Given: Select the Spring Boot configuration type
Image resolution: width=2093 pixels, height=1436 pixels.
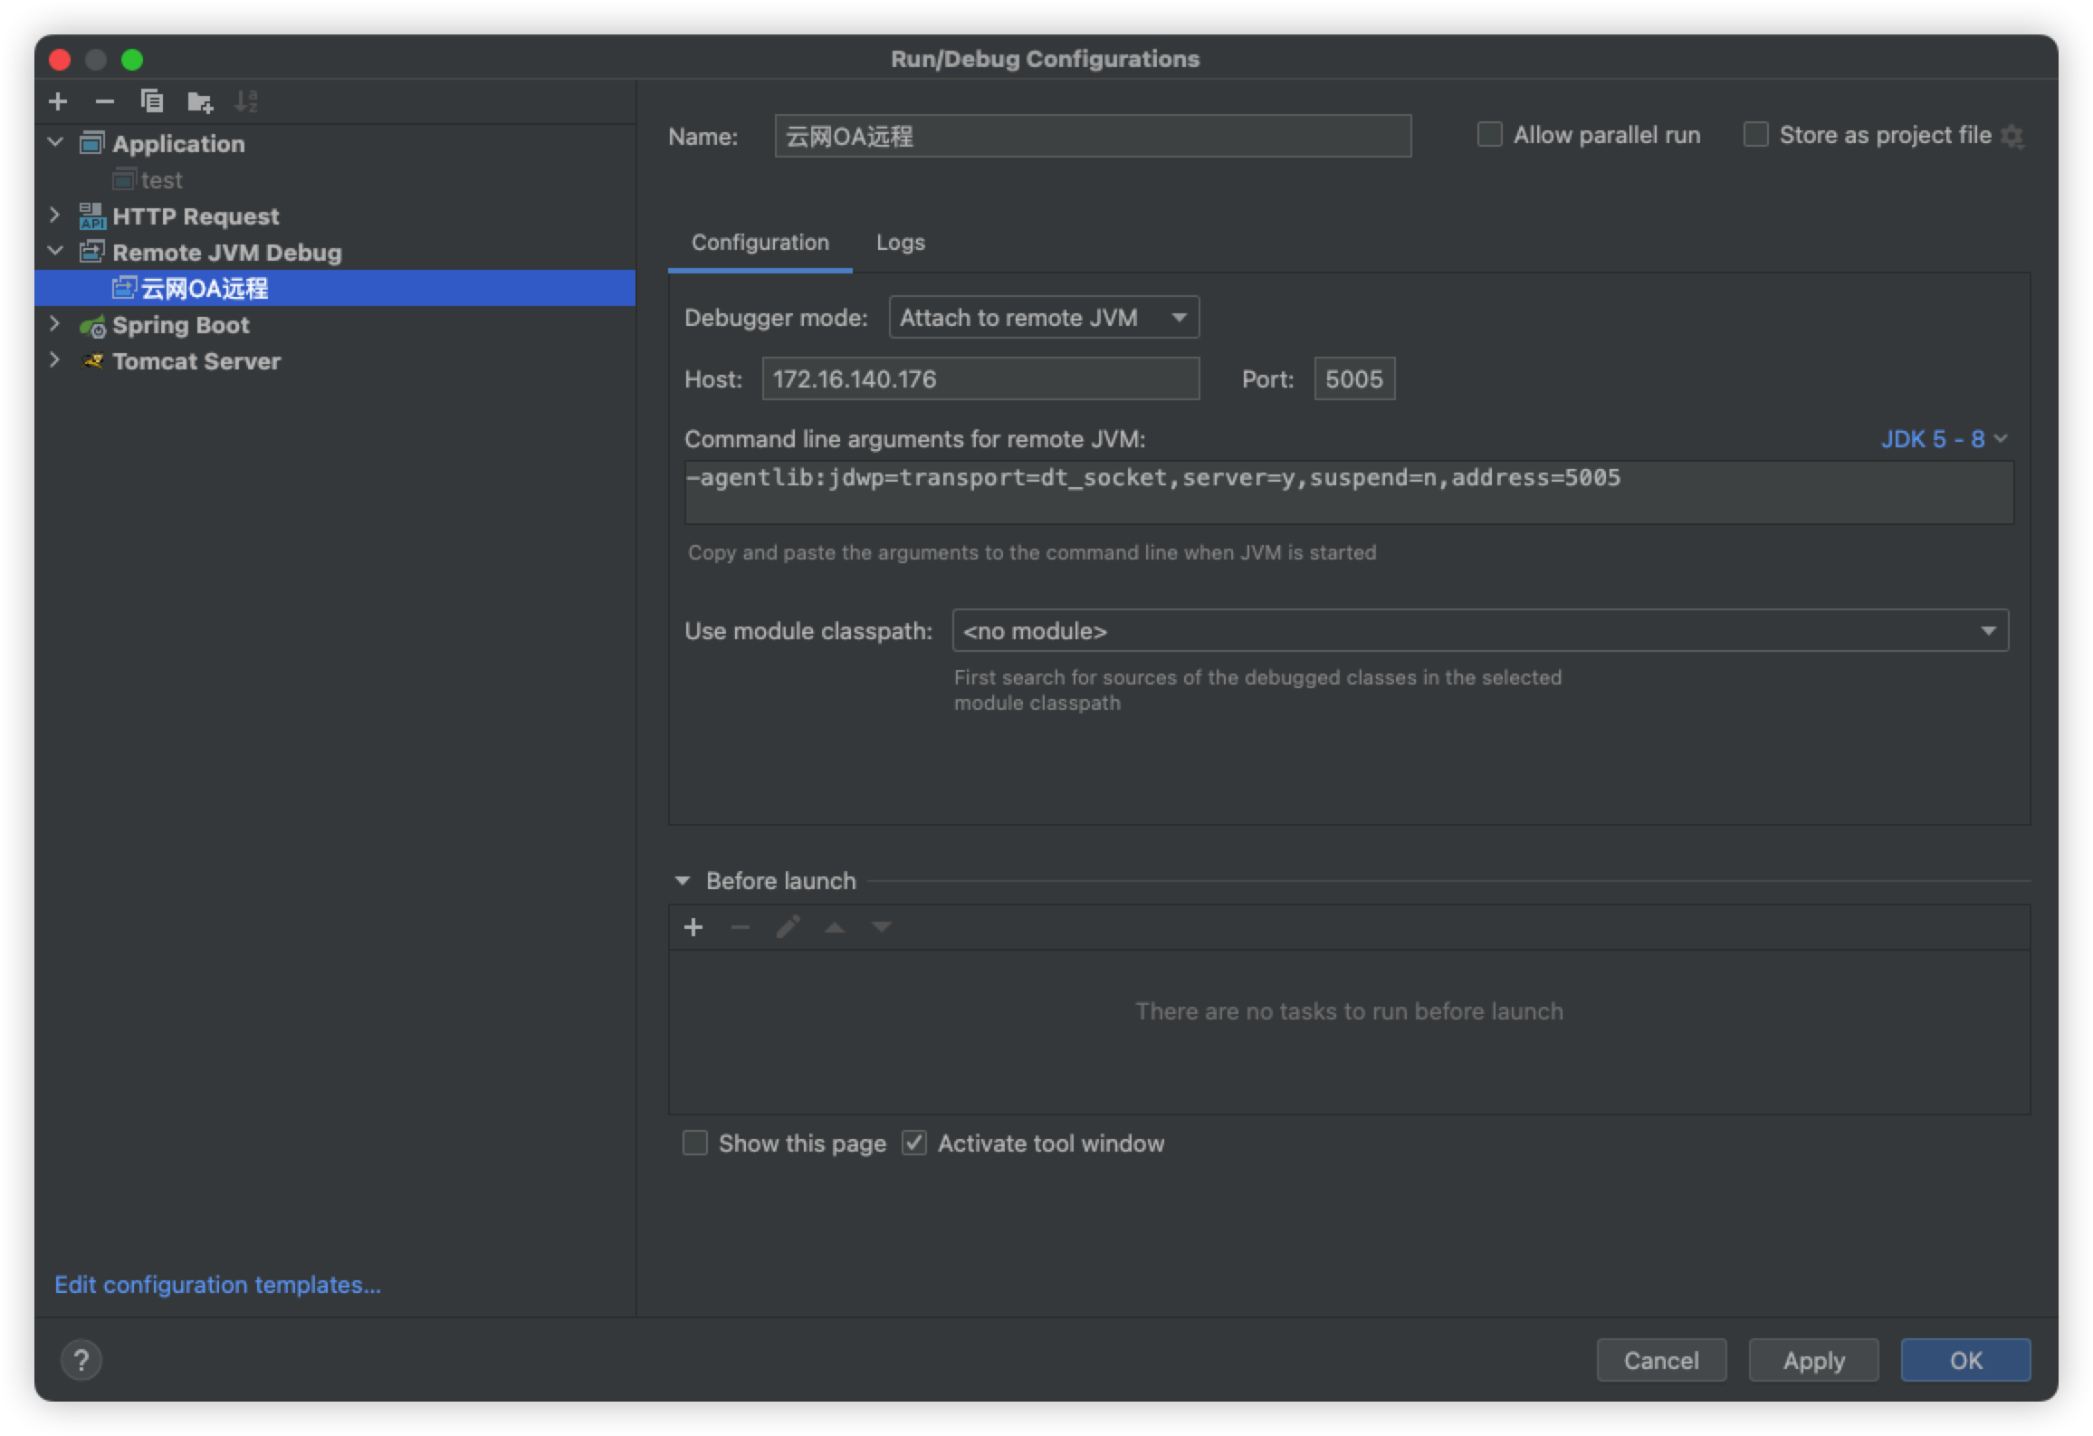Looking at the screenshot, I should 180,325.
